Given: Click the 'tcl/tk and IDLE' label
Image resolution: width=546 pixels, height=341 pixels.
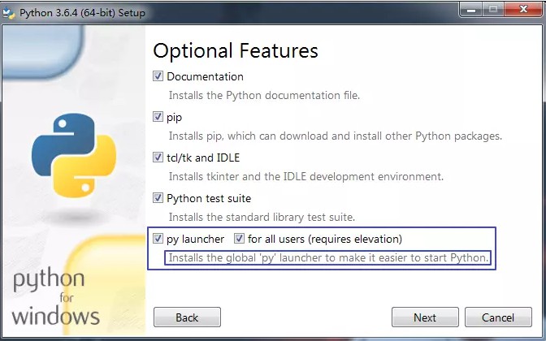Looking at the screenshot, I should tap(203, 158).
